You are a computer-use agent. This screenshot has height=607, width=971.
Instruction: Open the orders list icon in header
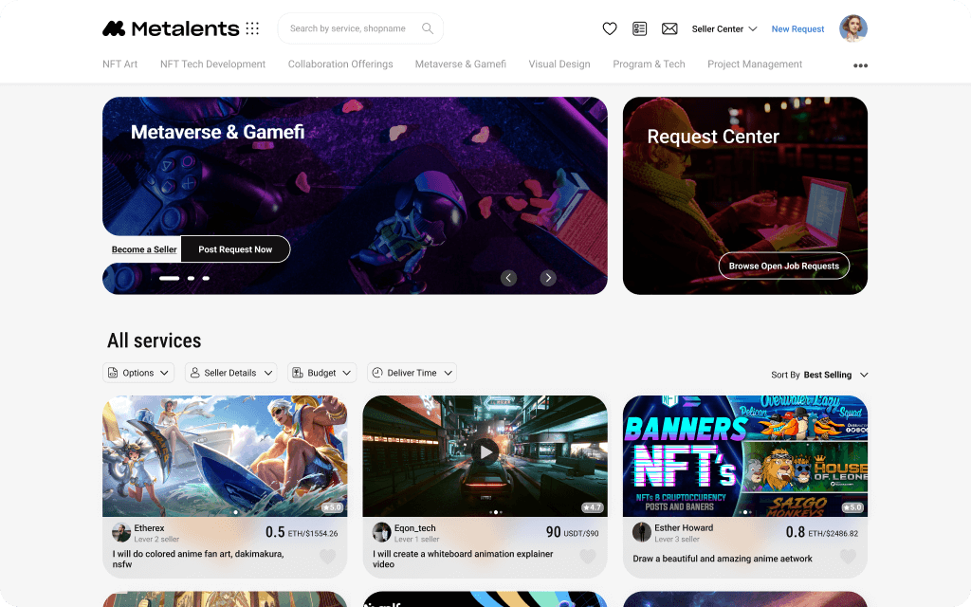(x=640, y=28)
